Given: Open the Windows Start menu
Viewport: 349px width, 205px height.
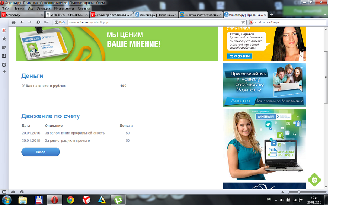Looking at the screenshot, I should pos(7,200).
